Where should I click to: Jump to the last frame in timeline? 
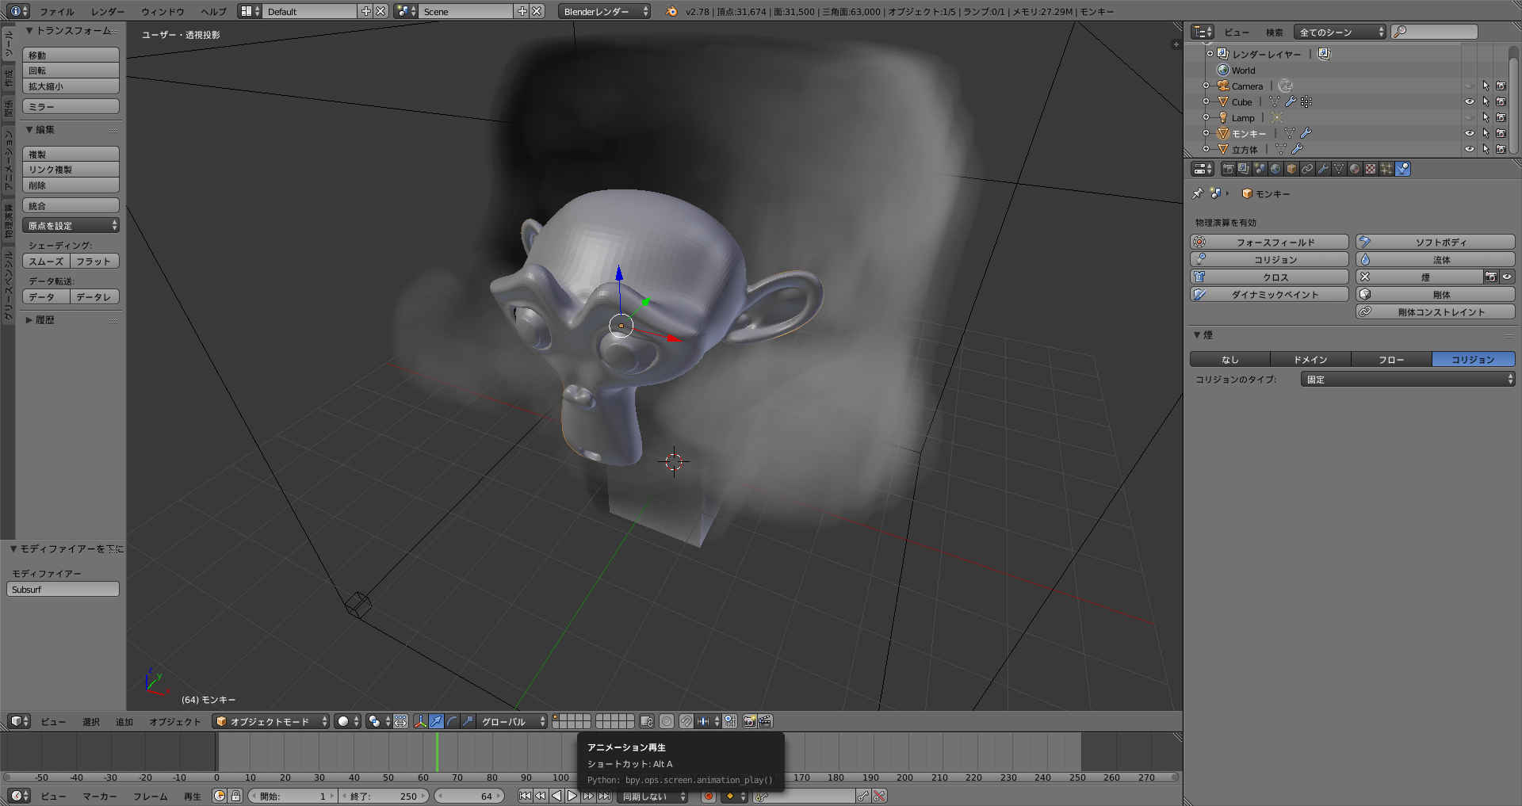(605, 796)
